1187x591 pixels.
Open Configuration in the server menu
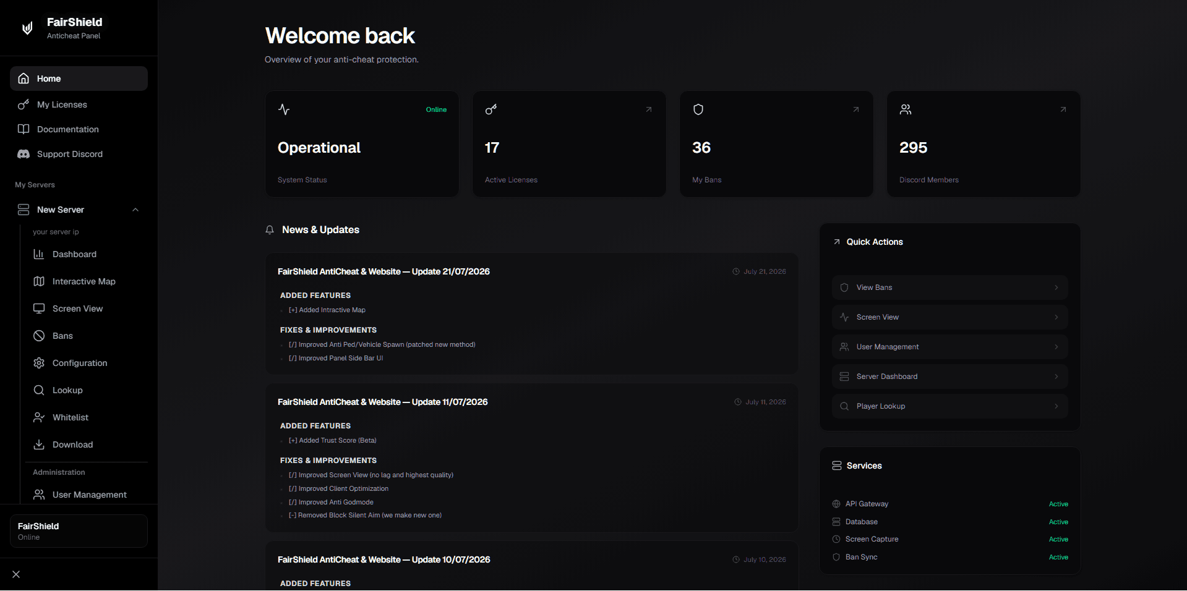[x=87, y=363]
